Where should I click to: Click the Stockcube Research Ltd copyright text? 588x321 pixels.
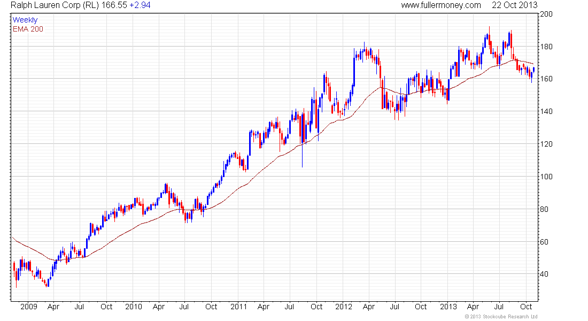click(x=501, y=317)
